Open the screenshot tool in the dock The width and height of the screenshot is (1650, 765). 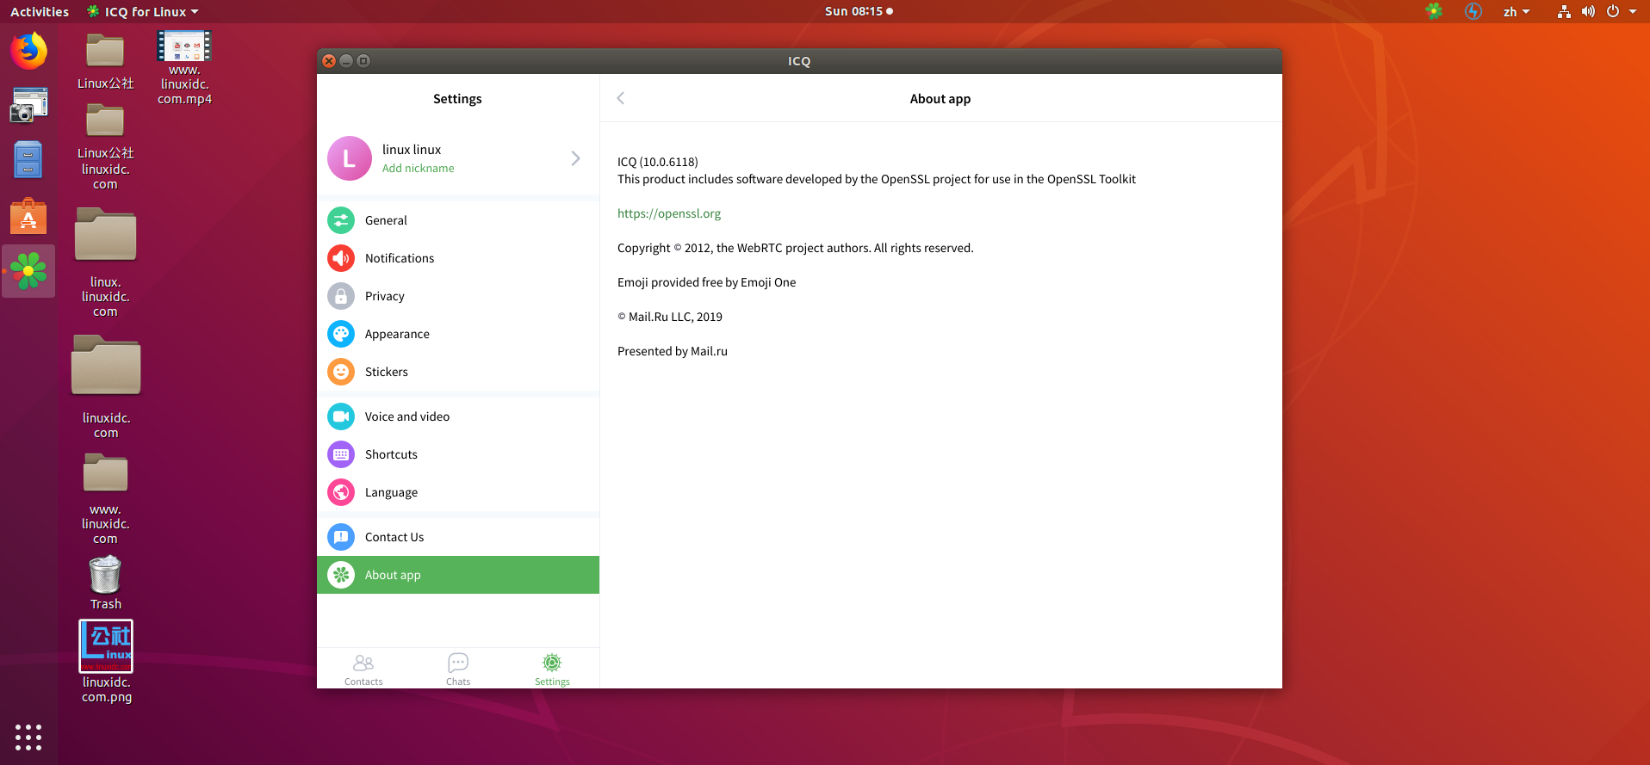pyautogui.click(x=28, y=105)
